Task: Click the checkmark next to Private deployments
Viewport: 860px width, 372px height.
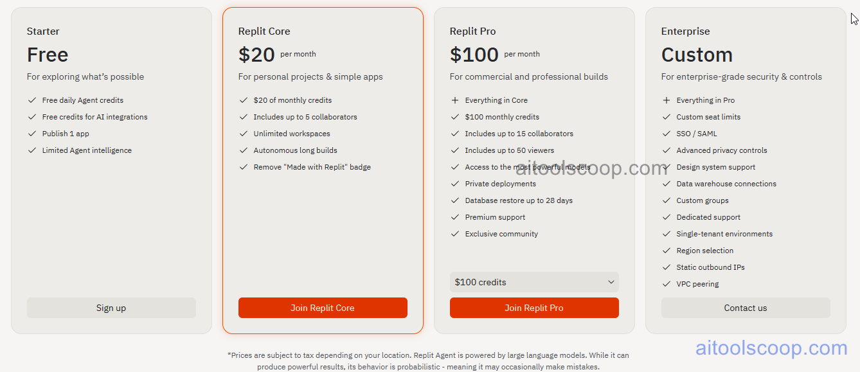Action: (x=455, y=184)
